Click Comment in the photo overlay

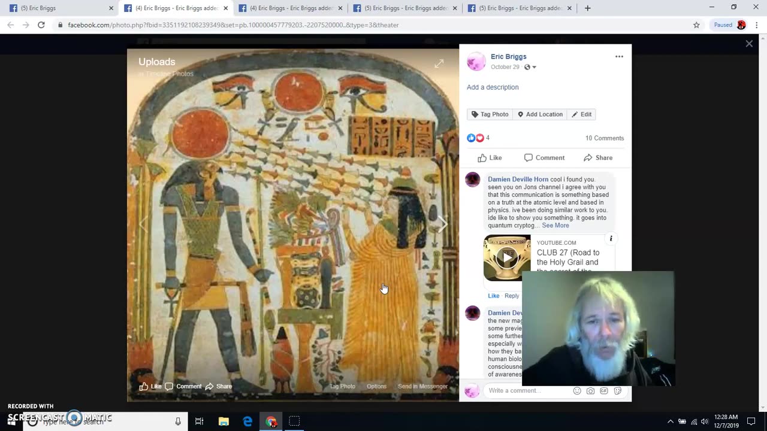coord(183,387)
